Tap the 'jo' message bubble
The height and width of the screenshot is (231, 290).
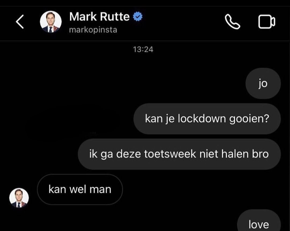point(263,83)
